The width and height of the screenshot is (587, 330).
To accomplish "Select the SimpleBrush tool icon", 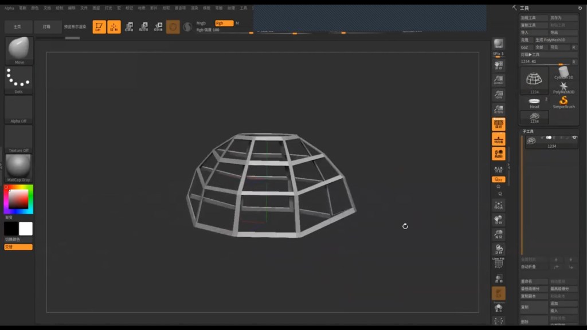I will pyautogui.click(x=563, y=101).
